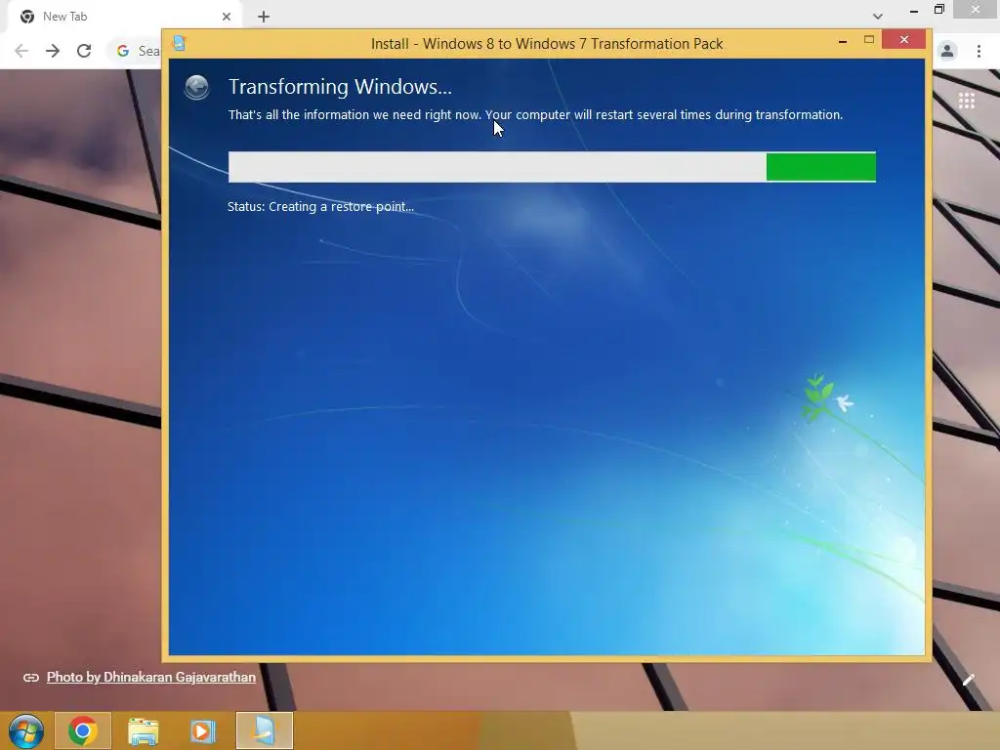Launch Windows Media Player from the taskbar
The height and width of the screenshot is (750, 1000).
[x=203, y=730]
